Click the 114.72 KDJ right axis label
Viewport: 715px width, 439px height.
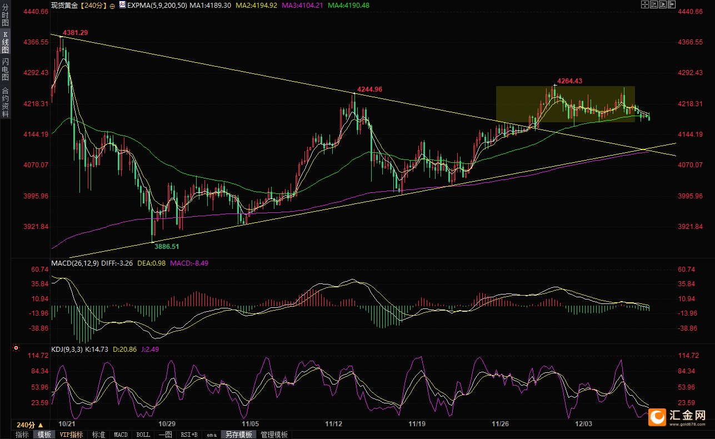click(689, 356)
